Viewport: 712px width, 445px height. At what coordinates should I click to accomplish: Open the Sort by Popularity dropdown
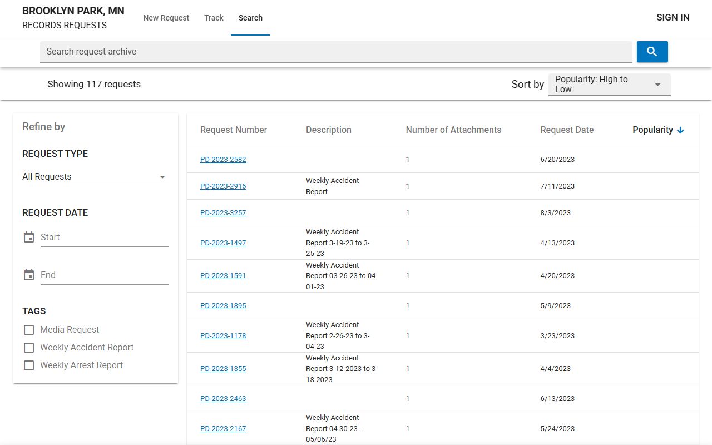[610, 85]
